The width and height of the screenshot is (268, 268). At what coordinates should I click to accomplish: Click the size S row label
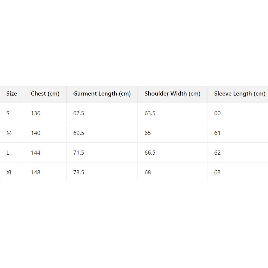pos(8,113)
